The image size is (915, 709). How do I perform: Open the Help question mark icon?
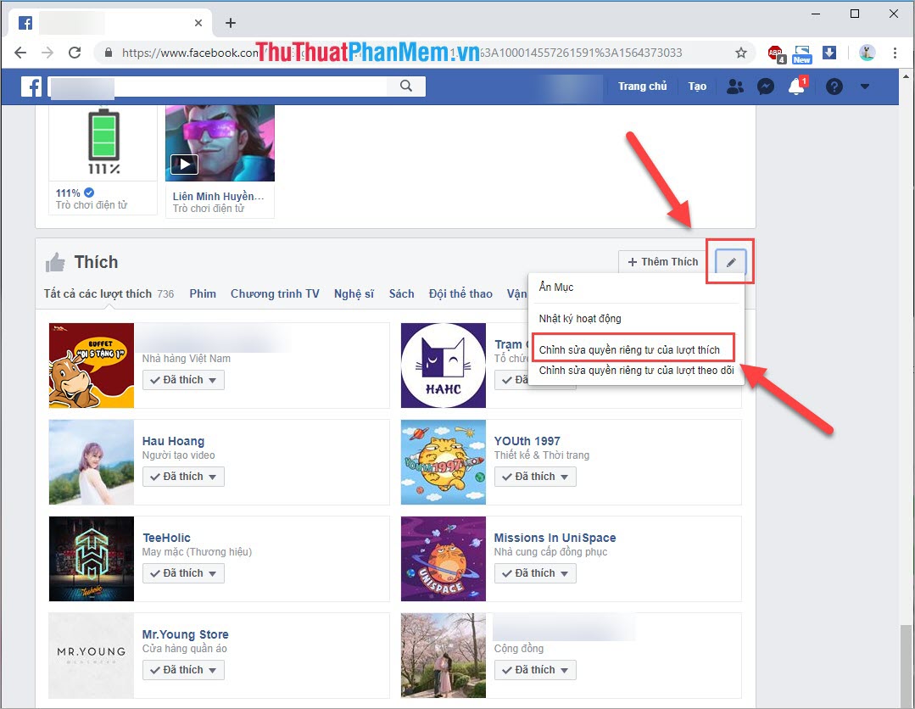tap(834, 86)
